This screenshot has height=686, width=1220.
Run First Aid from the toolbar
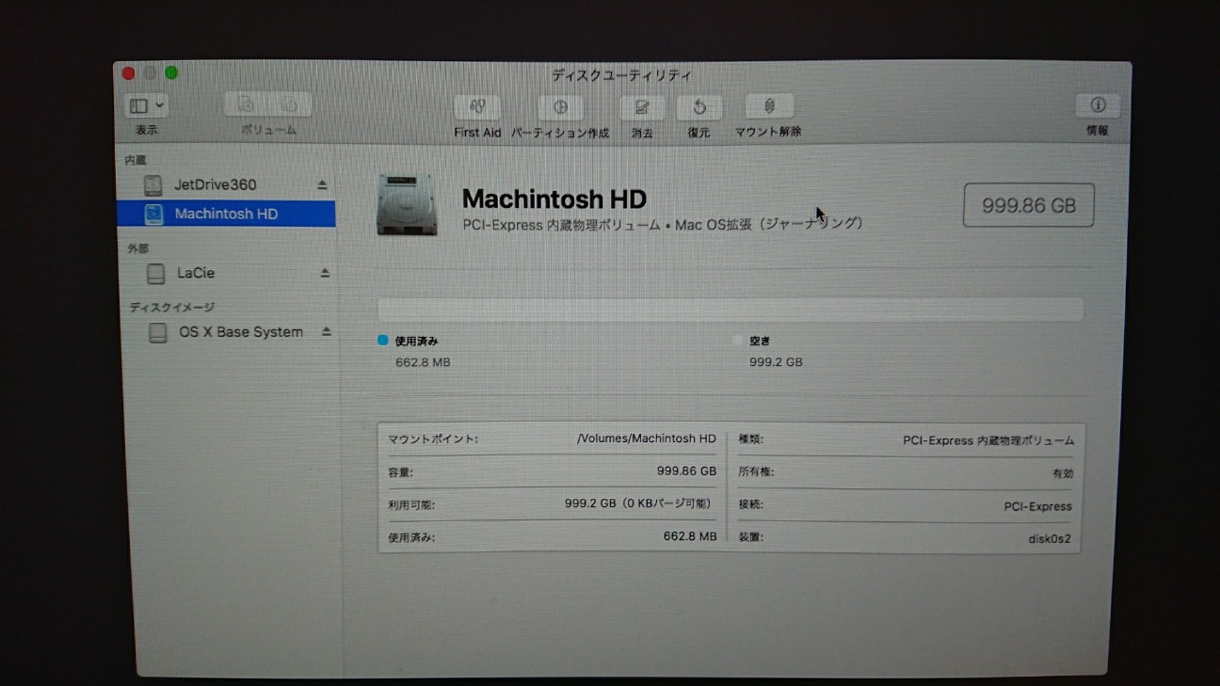(x=477, y=106)
